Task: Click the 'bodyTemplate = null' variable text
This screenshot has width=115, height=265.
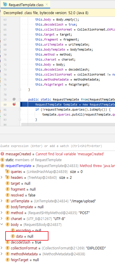Action: 27,207
